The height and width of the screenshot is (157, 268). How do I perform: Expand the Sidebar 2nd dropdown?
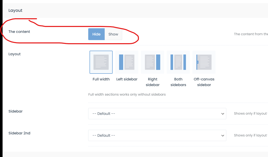click(x=157, y=135)
